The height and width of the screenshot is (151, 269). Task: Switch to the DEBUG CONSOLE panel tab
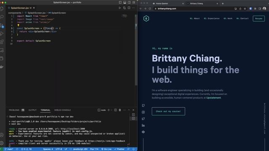click(x=63, y=110)
